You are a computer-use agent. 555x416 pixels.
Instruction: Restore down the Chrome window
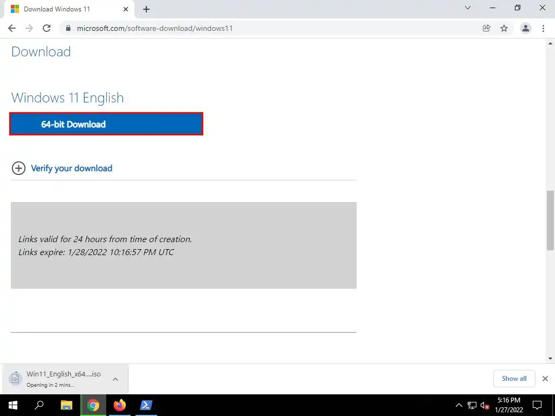[518, 8]
